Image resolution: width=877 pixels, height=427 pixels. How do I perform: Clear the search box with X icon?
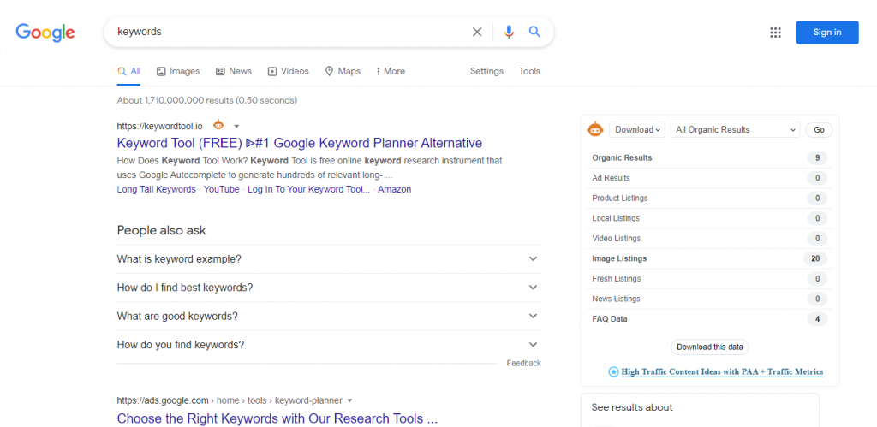click(x=477, y=32)
